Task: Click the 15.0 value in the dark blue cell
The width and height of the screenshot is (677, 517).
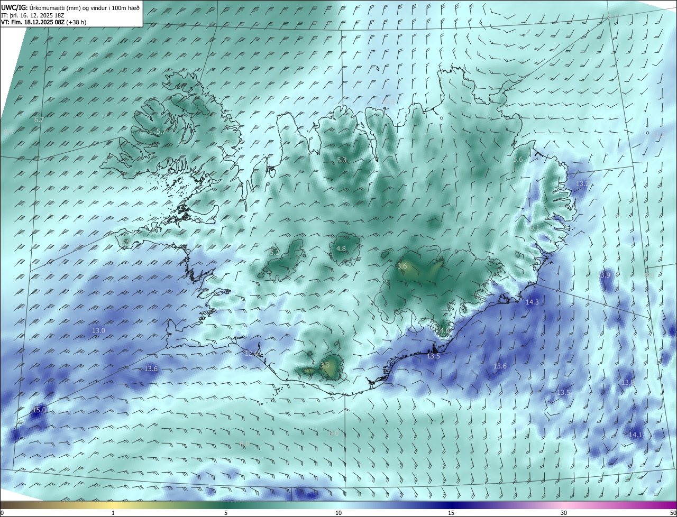Action: coord(40,410)
